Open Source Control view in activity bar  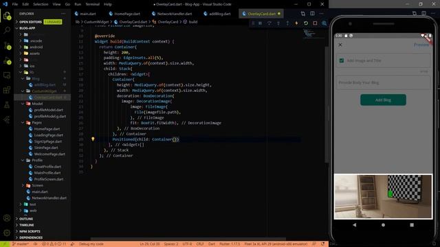(x=7, y=45)
